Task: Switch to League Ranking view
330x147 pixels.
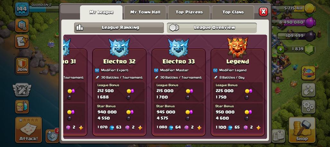Action: [119, 27]
